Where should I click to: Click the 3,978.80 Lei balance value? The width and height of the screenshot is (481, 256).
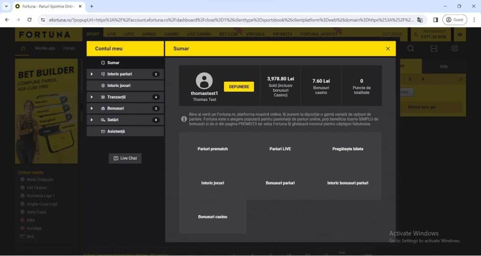(x=280, y=79)
